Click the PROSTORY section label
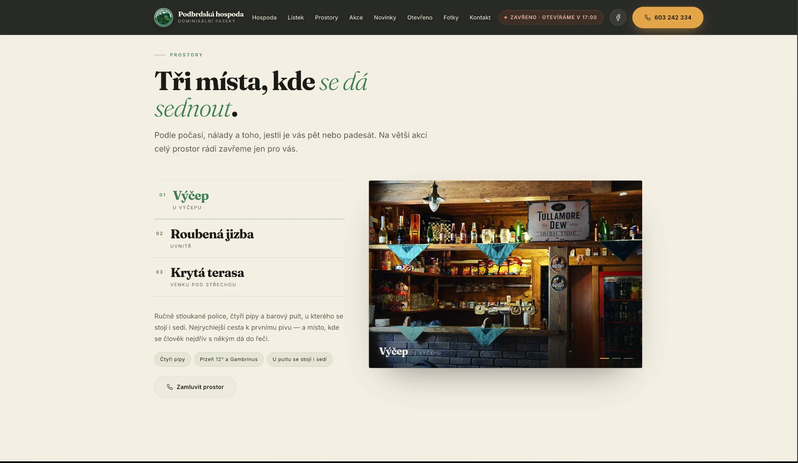 [186, 55]
